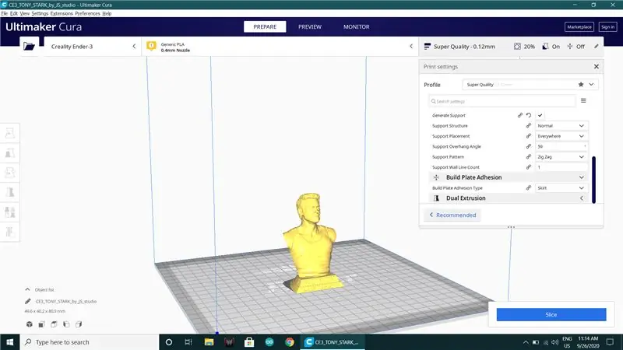Open the Edit menu

point(14,13)
